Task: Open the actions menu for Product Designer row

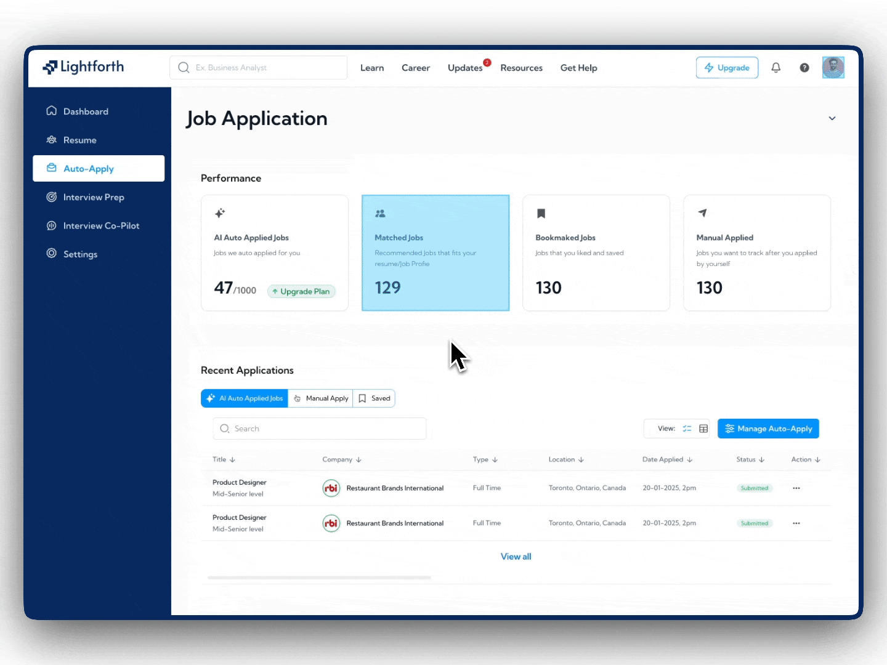Action: coord(796,488)
